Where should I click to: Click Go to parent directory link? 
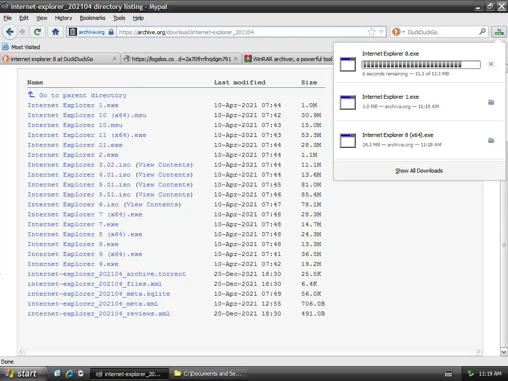(x=83, y=95)
